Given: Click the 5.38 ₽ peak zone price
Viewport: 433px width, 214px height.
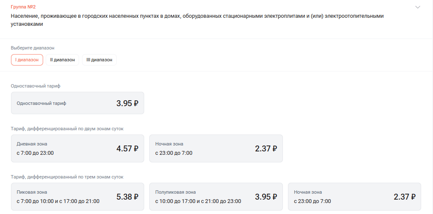Looking at the screenshot, I should point(127,197).
